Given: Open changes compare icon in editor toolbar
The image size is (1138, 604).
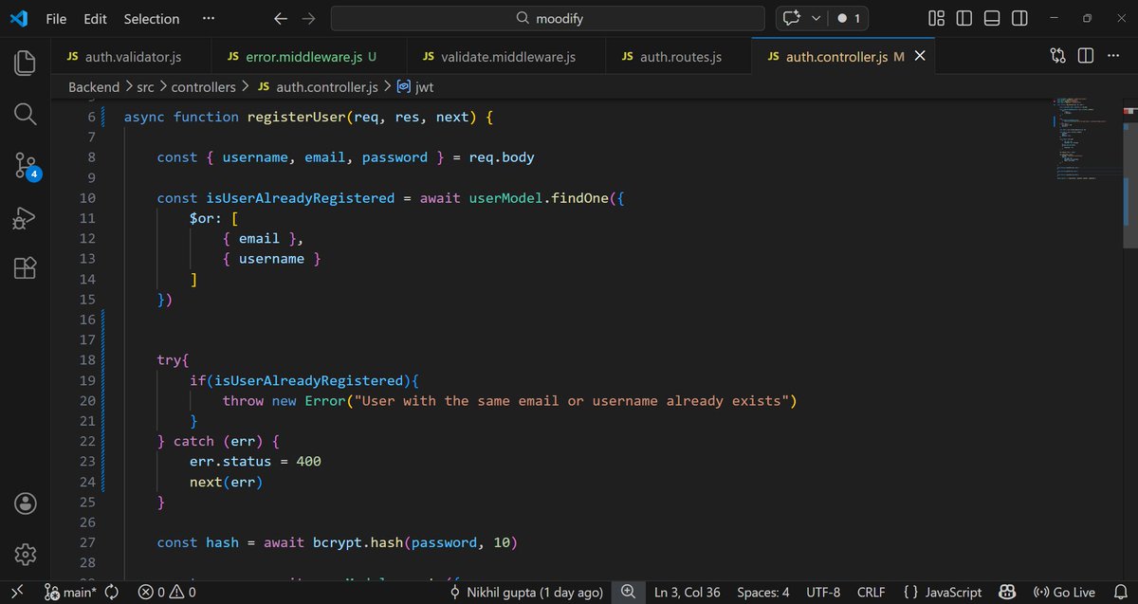Looking at the screenshot, I should click(1058, 57).
